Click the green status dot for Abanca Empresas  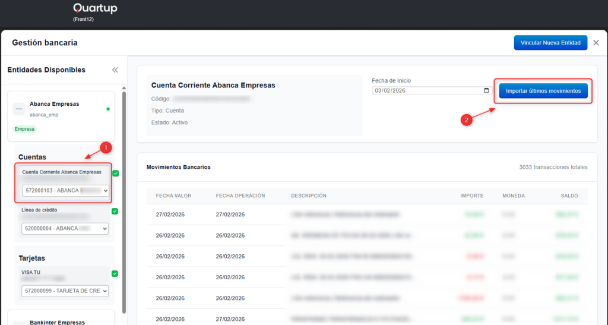(x=107, y=109)
